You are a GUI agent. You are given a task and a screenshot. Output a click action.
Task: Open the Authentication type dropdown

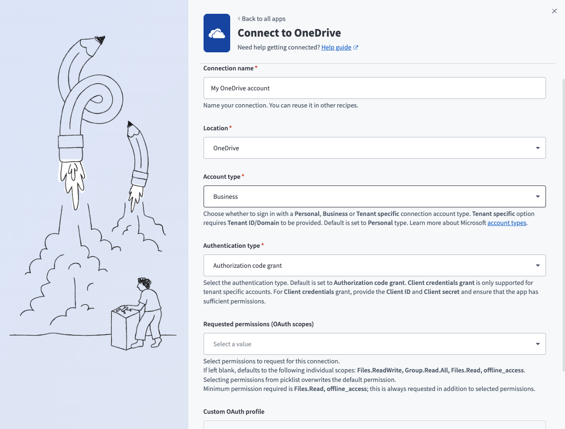(374, 265)
